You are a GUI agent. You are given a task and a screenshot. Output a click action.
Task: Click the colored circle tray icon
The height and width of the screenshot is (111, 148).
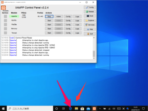click(128, 109)
